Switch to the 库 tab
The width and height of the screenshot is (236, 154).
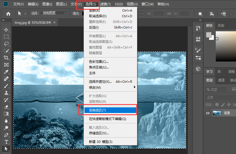pyautogui.click(x=219, y=72)
